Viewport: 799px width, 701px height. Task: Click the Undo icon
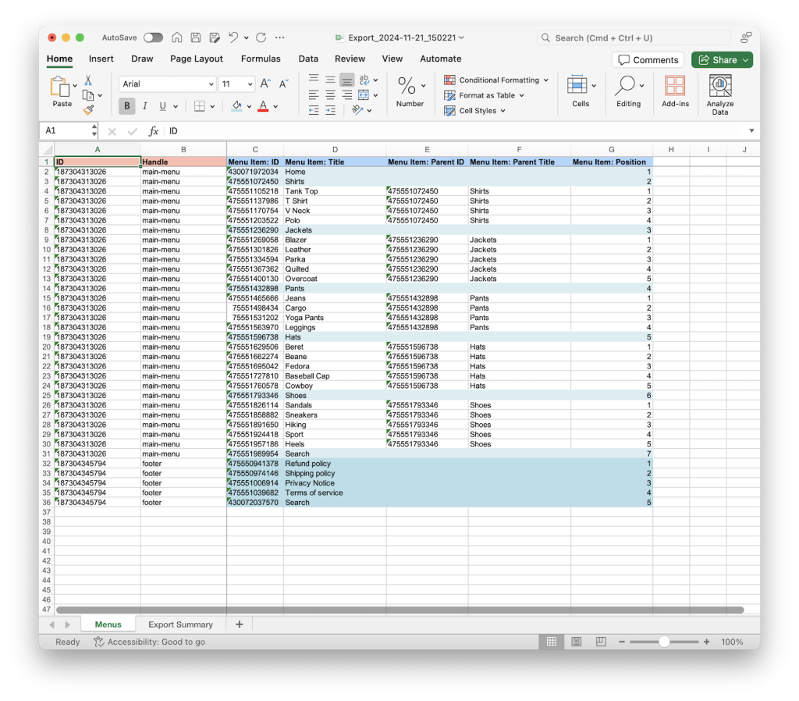pos(234,37)
